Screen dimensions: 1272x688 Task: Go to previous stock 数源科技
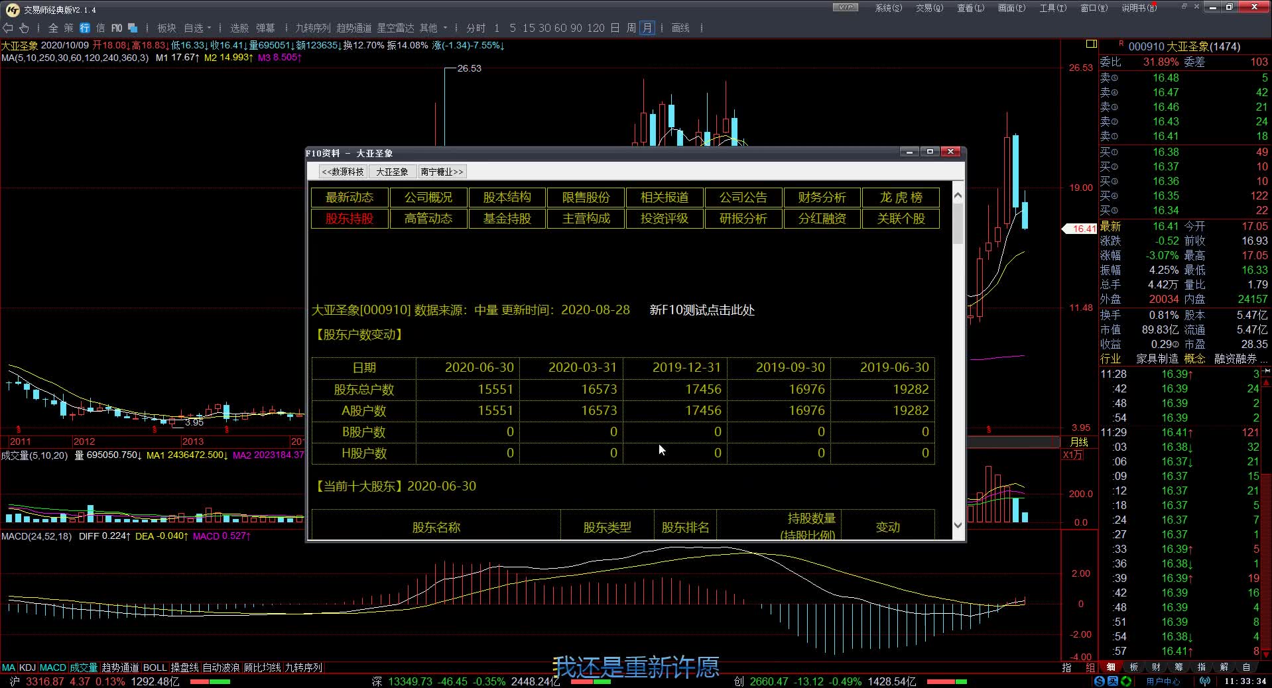point(343,172)
